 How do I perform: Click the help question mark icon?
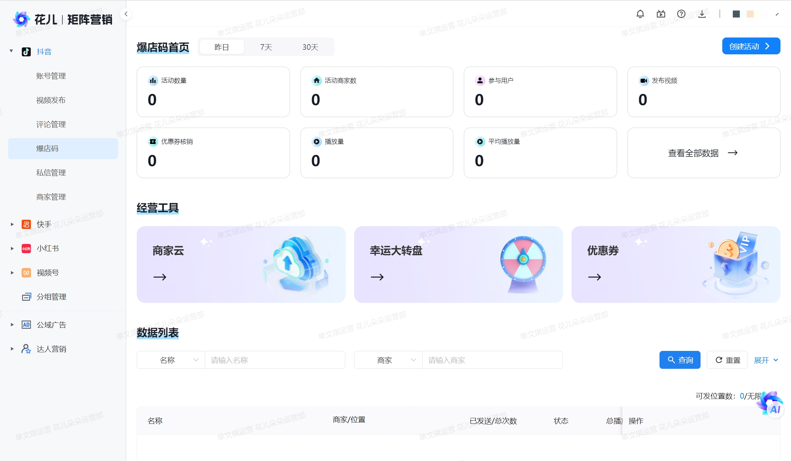click(681, 14)
